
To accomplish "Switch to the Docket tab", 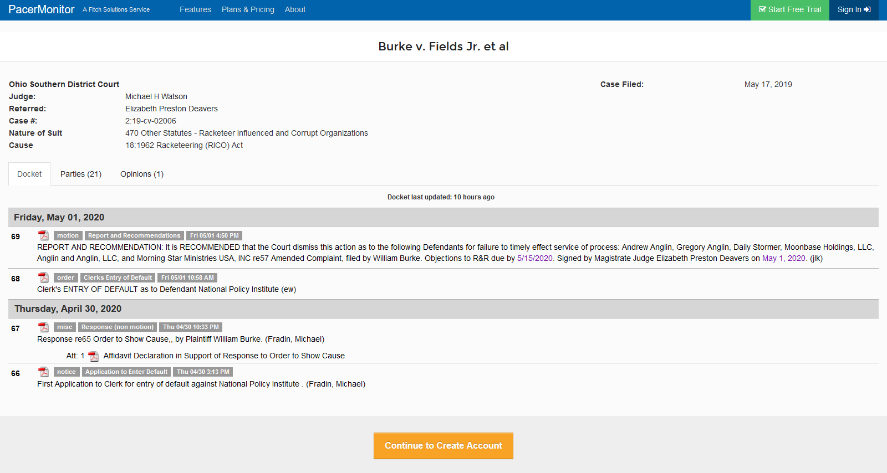I will pyautogui.click(x=29, y=174).
